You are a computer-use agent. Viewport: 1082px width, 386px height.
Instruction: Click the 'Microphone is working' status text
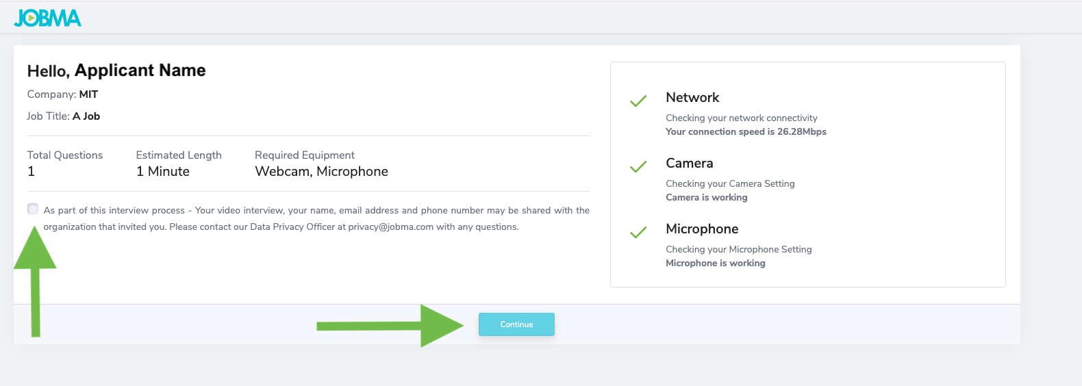(x=715, y=263)
